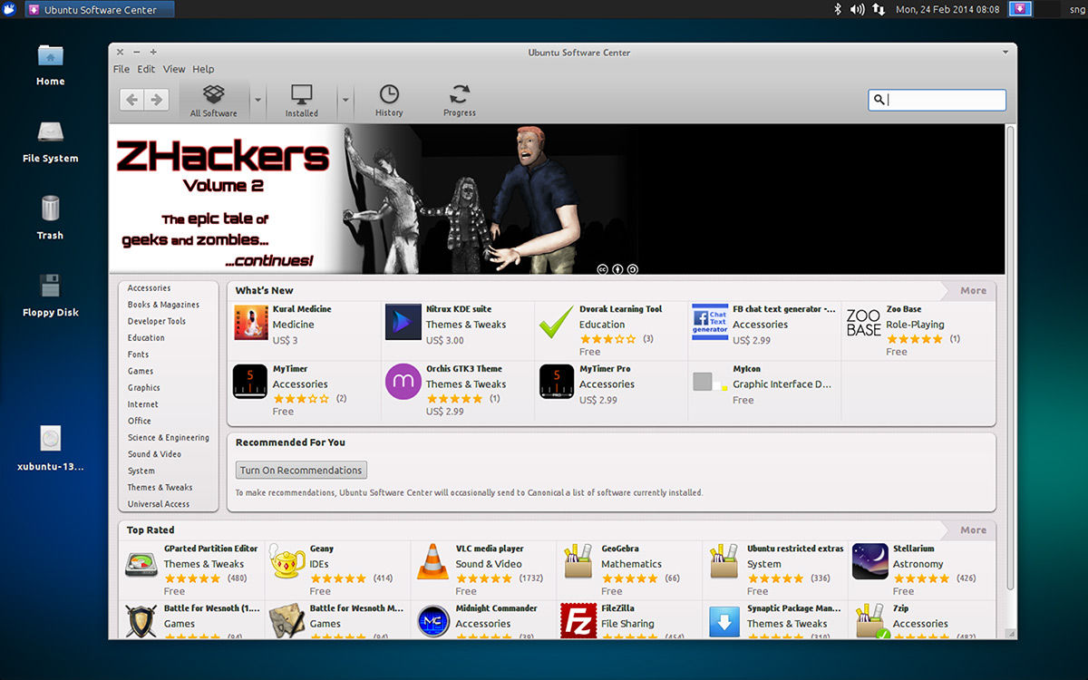Open the View menu
Image resolution: width=1088 pixels, height=680 pixels.
pos(174,69)
